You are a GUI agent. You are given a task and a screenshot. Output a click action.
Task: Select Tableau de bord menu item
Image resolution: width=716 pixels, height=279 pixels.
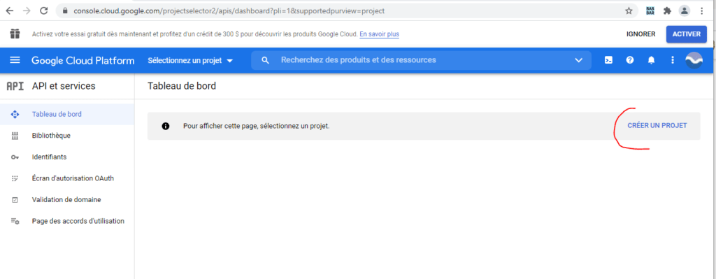(67, 114)
